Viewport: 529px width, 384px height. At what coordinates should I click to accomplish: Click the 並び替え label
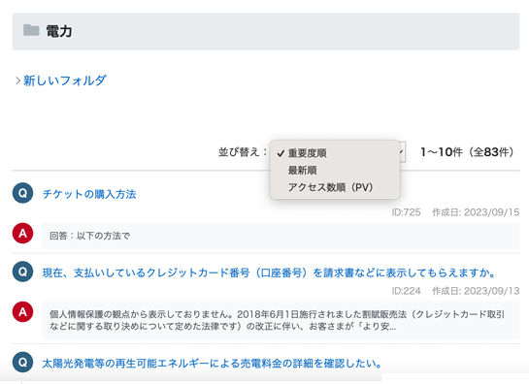click(243, 152)
